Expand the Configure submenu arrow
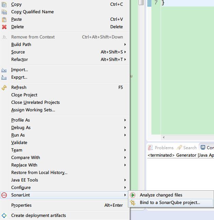The image size is (214, 220). (x=125, y=188)
